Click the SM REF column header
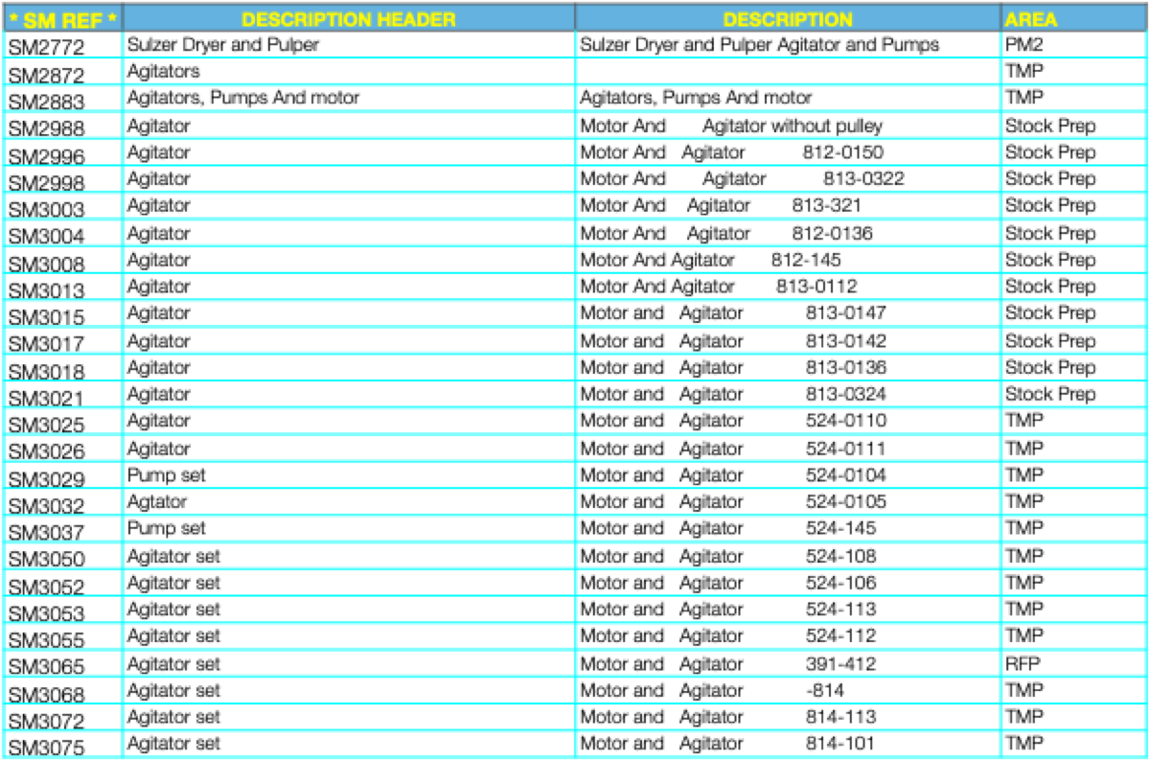 (x=63, y=18)
